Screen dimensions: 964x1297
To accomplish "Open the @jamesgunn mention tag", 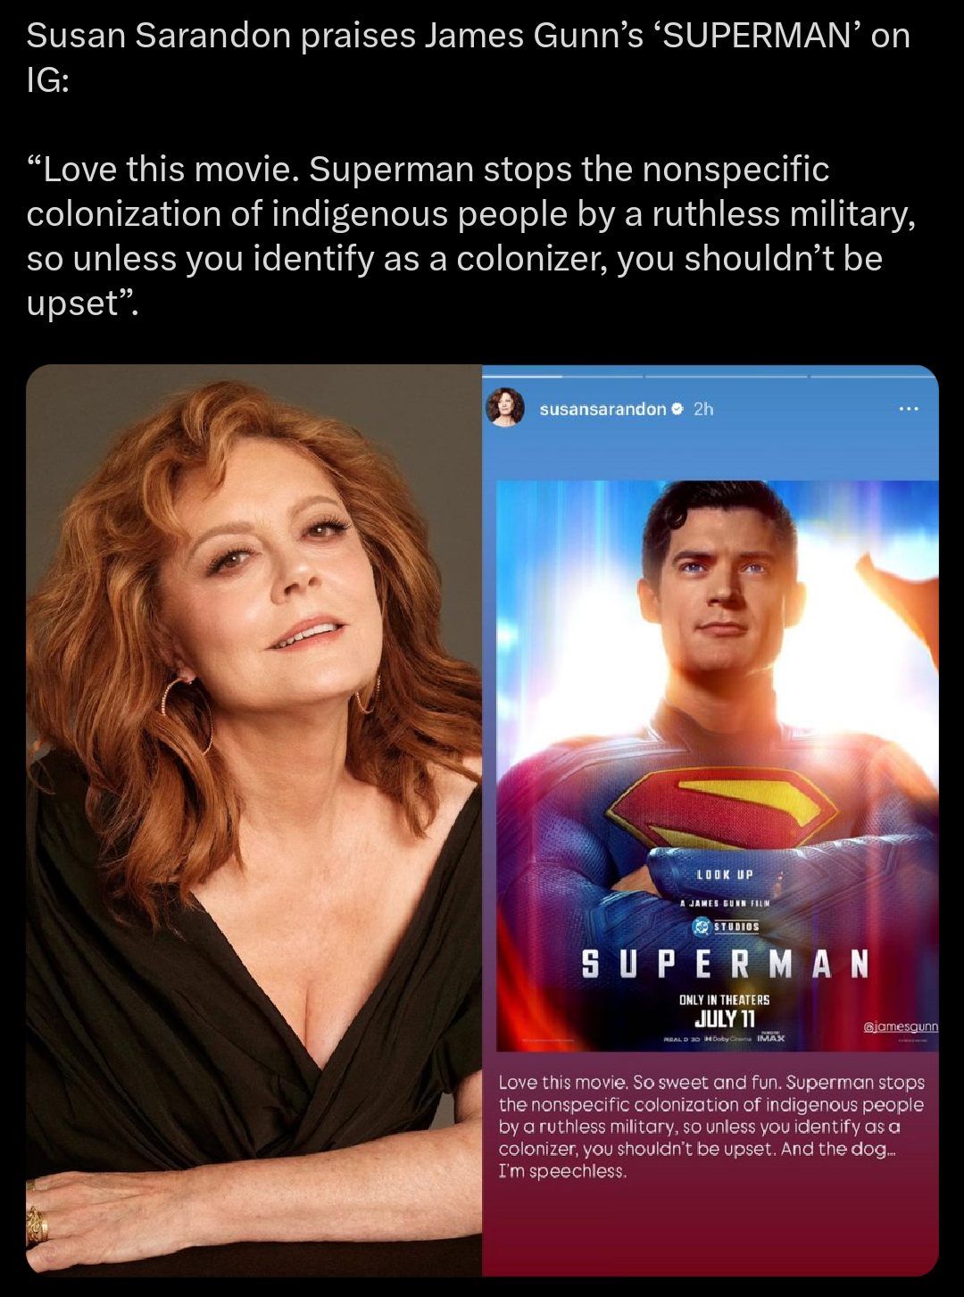I will point(901,1027).
